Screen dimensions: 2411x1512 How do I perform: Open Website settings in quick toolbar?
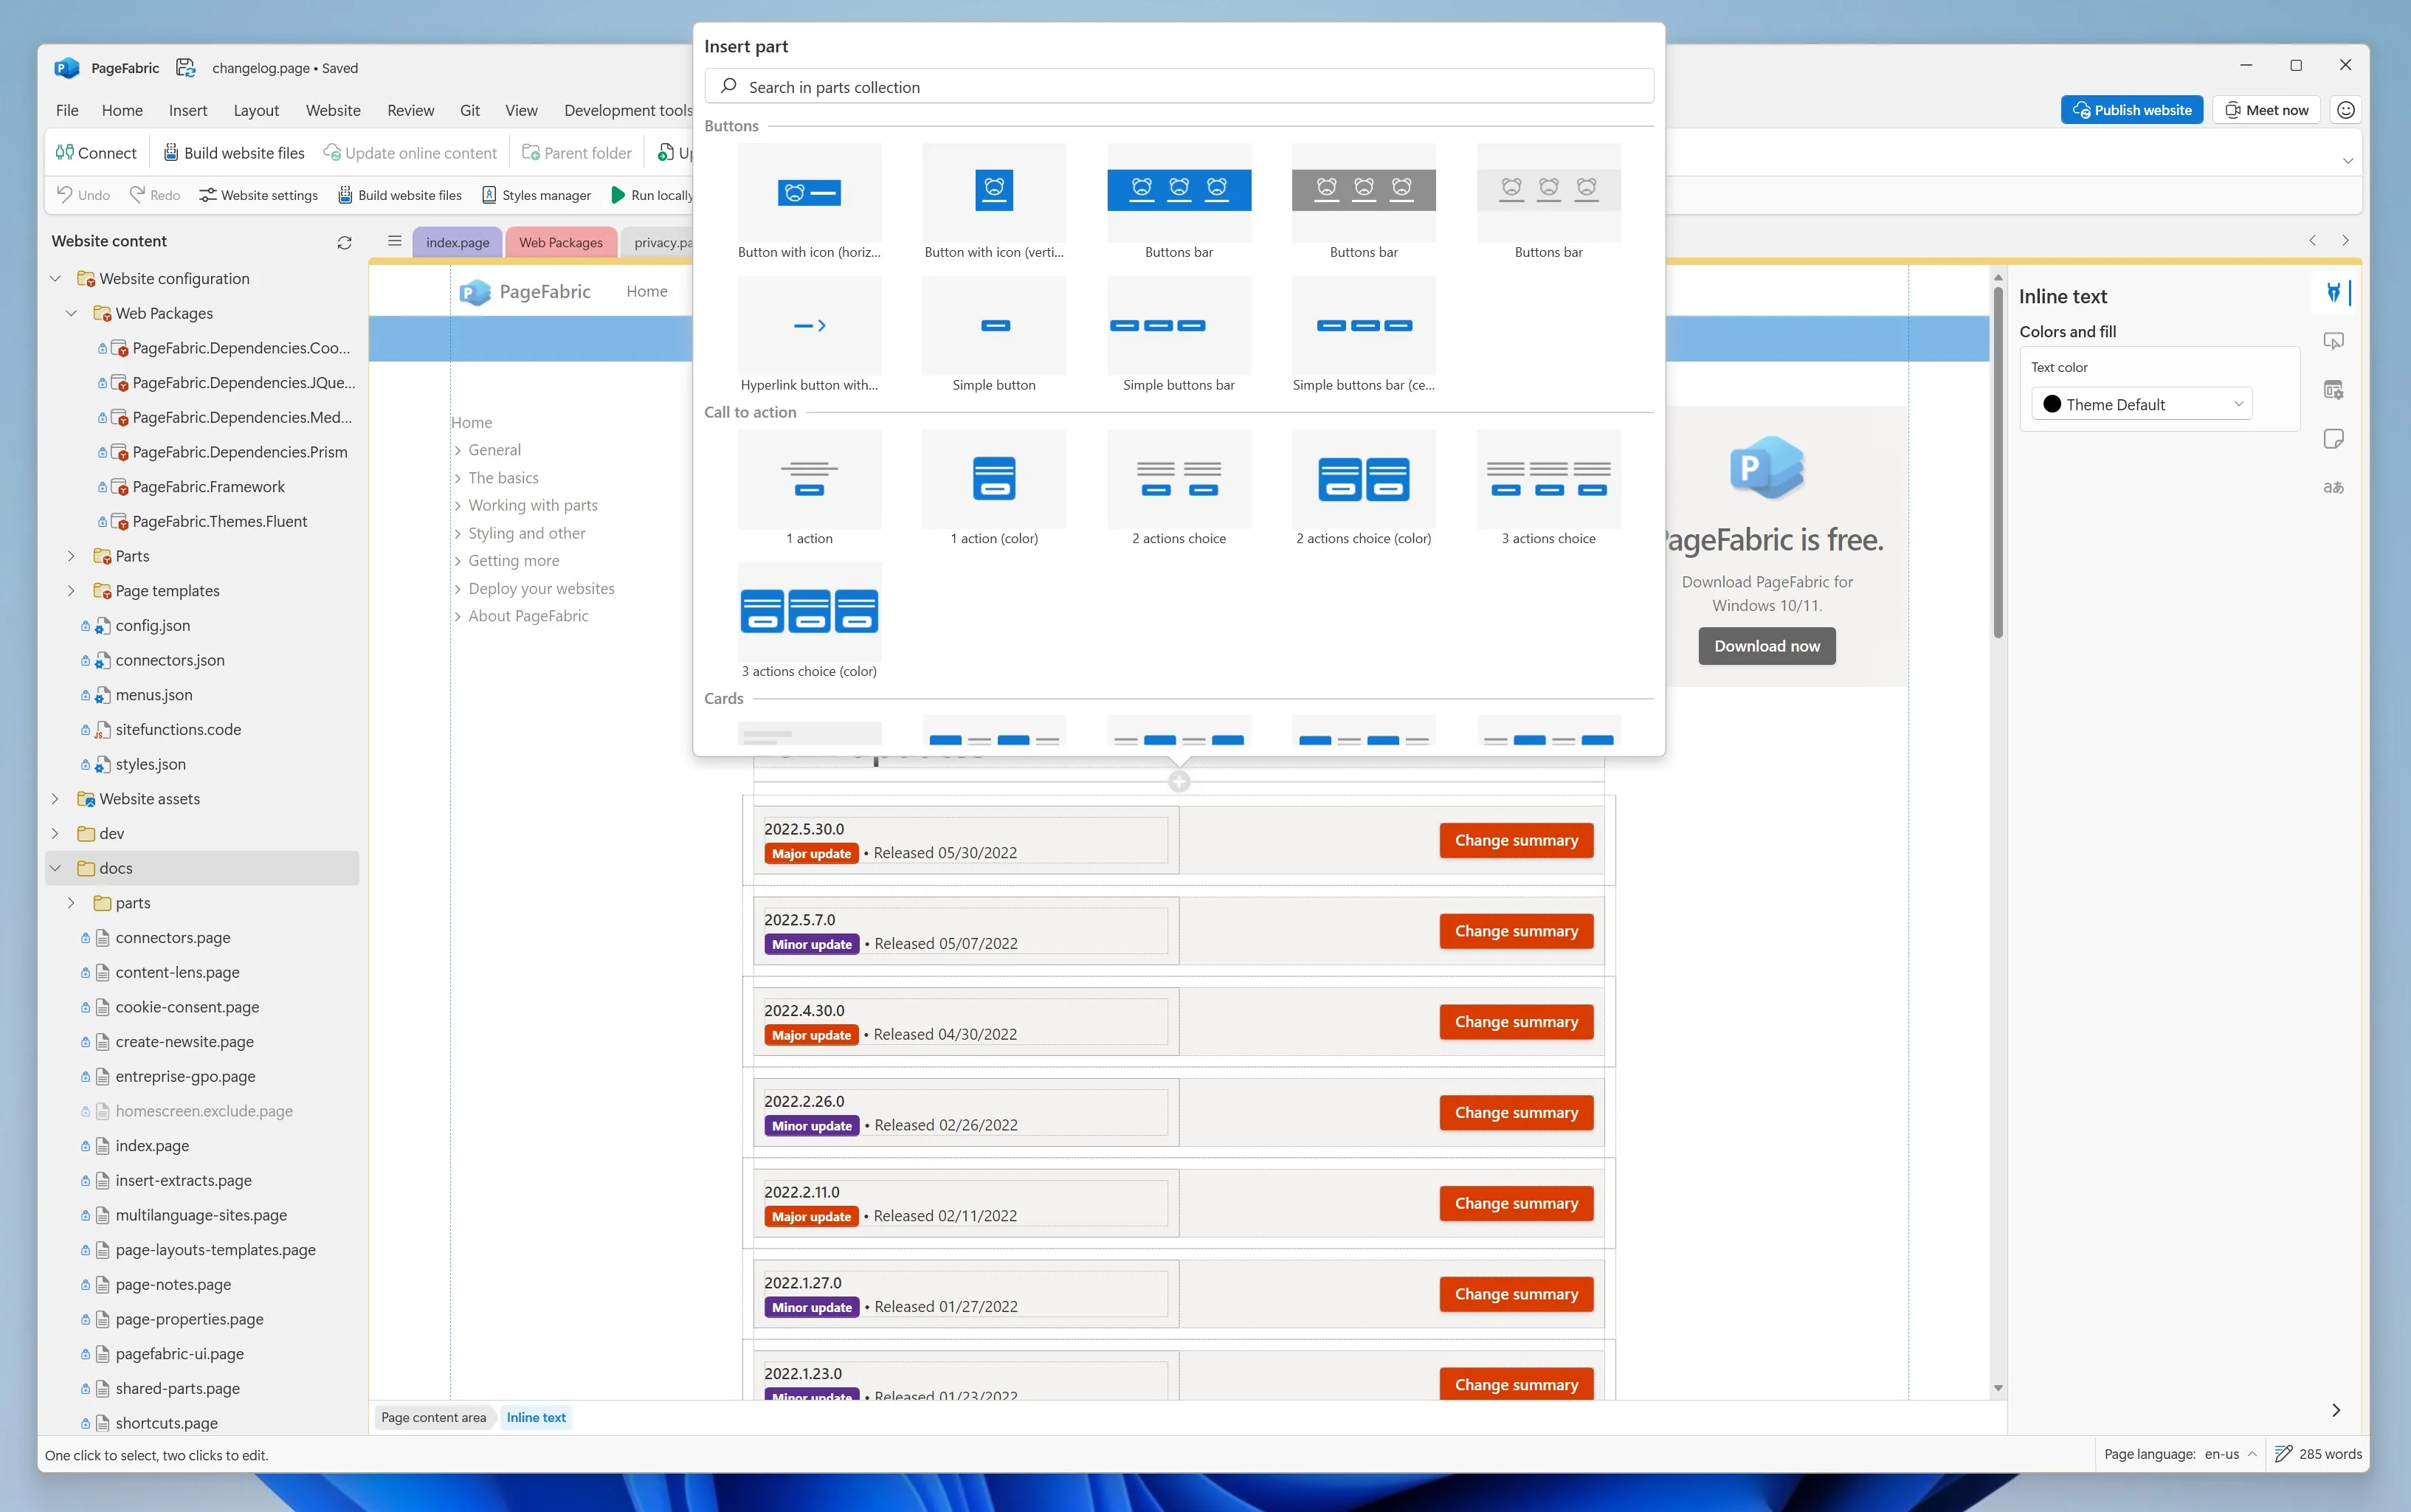tap(258, 194)
